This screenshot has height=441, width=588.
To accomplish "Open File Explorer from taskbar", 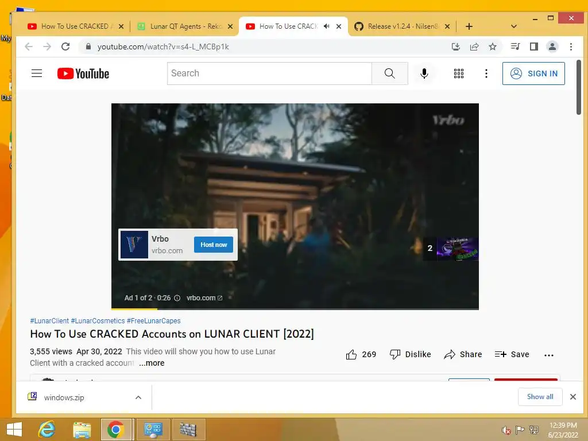I will pyautogui.click(x=82, y=430).
